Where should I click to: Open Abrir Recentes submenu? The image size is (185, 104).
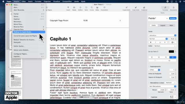[29, 10]
